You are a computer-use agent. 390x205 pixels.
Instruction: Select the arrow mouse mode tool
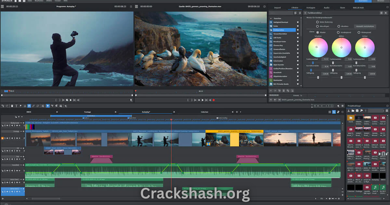coord(47,106)
